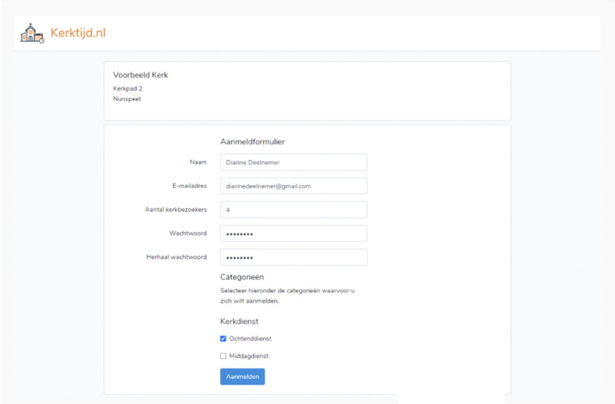
Task: Click the Aantal kerkbezoekers number field
Action: [294, 210]
